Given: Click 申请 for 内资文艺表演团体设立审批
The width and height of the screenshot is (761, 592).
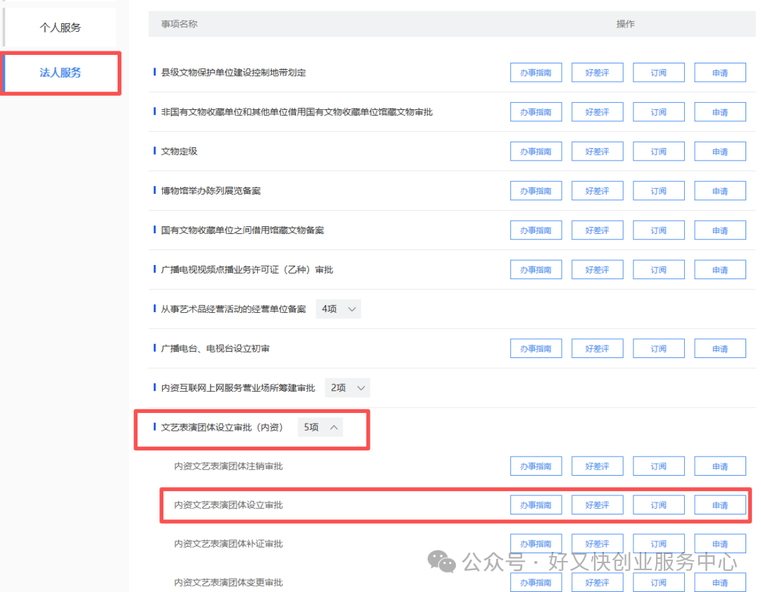Looking at the screenshot, I should [x=720, y=505].
